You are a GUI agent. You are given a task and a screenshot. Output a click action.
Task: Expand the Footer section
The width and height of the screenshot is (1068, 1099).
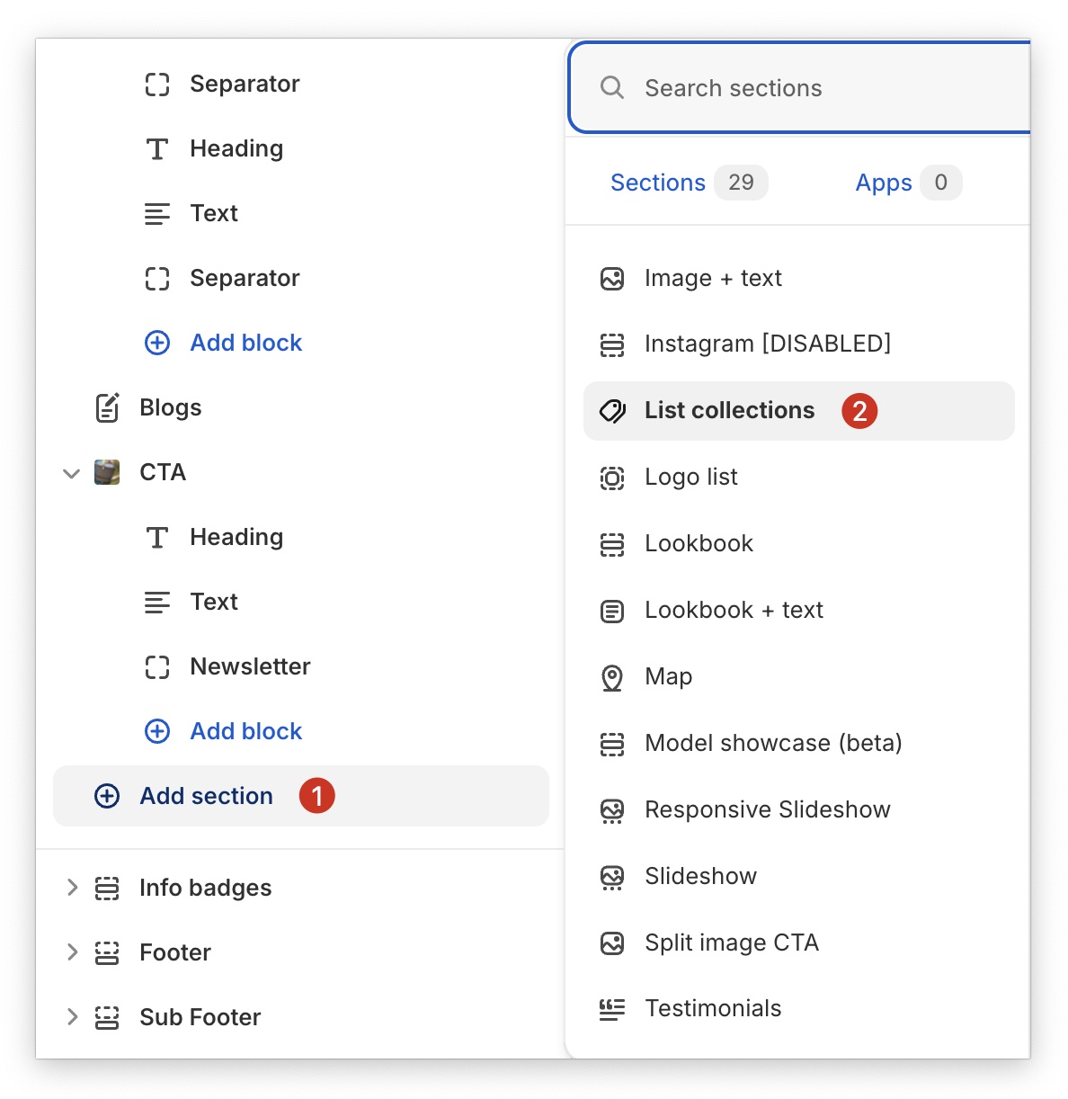click(72, 952)
